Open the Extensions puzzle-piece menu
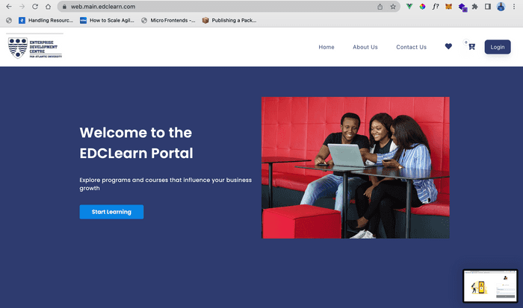523x308 pixels. pos(474,6)
